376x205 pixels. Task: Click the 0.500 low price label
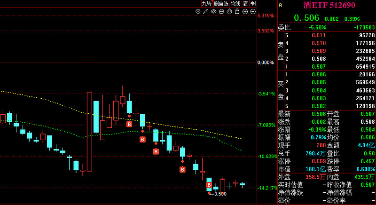click(x=220, y=194)
